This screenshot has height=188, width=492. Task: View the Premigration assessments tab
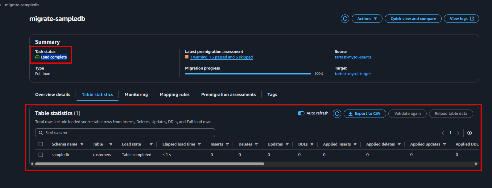tap(228, 94)
